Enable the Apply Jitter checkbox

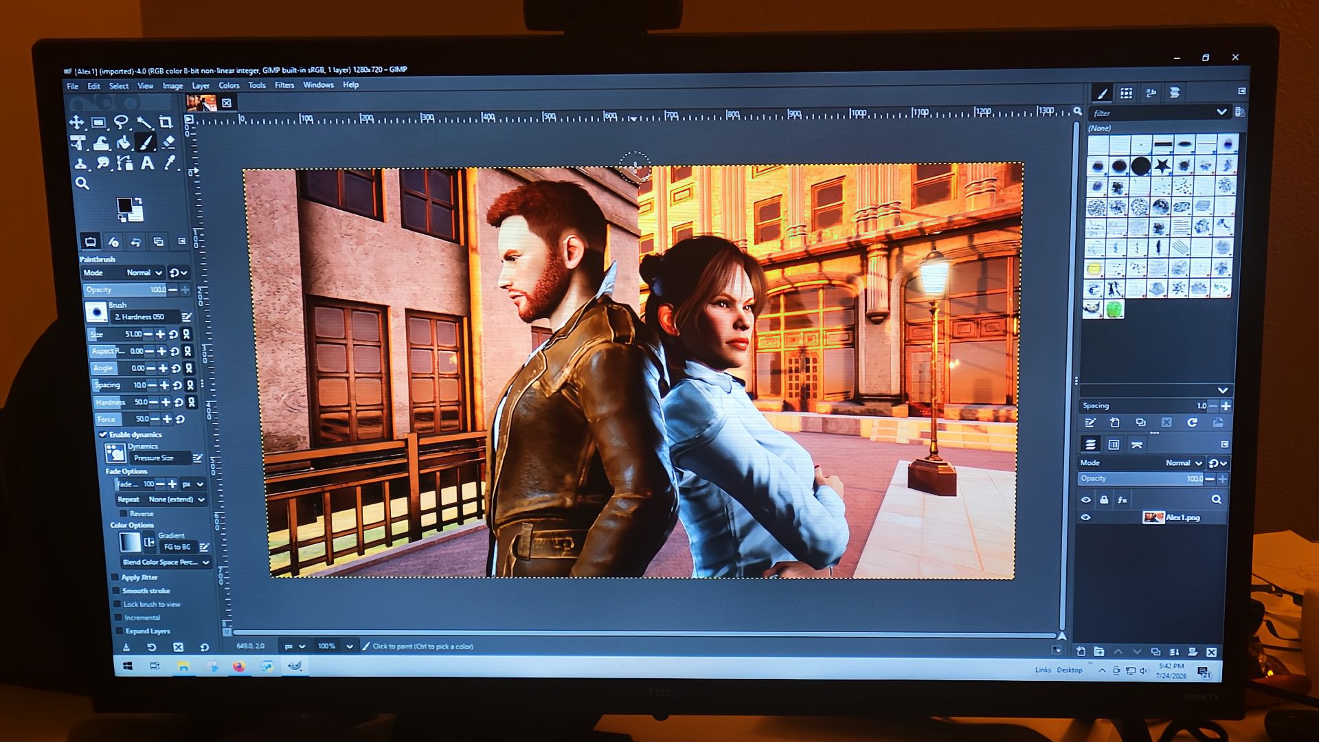coord(115,578)
